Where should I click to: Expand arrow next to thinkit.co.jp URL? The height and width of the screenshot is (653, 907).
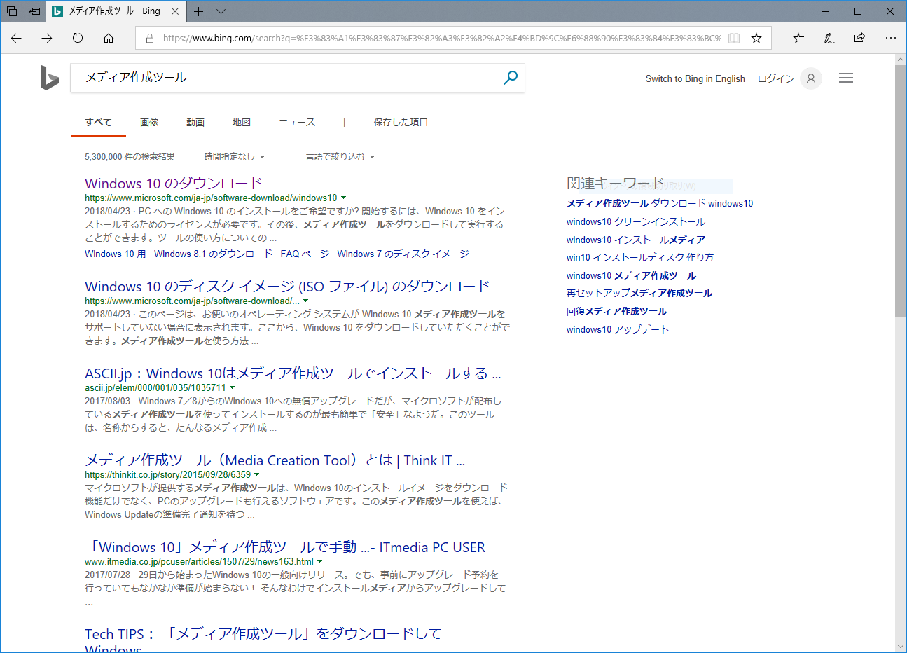(257, 475)
